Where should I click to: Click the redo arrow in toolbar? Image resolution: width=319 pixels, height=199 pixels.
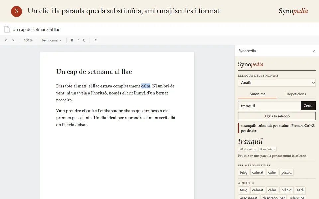13,40
